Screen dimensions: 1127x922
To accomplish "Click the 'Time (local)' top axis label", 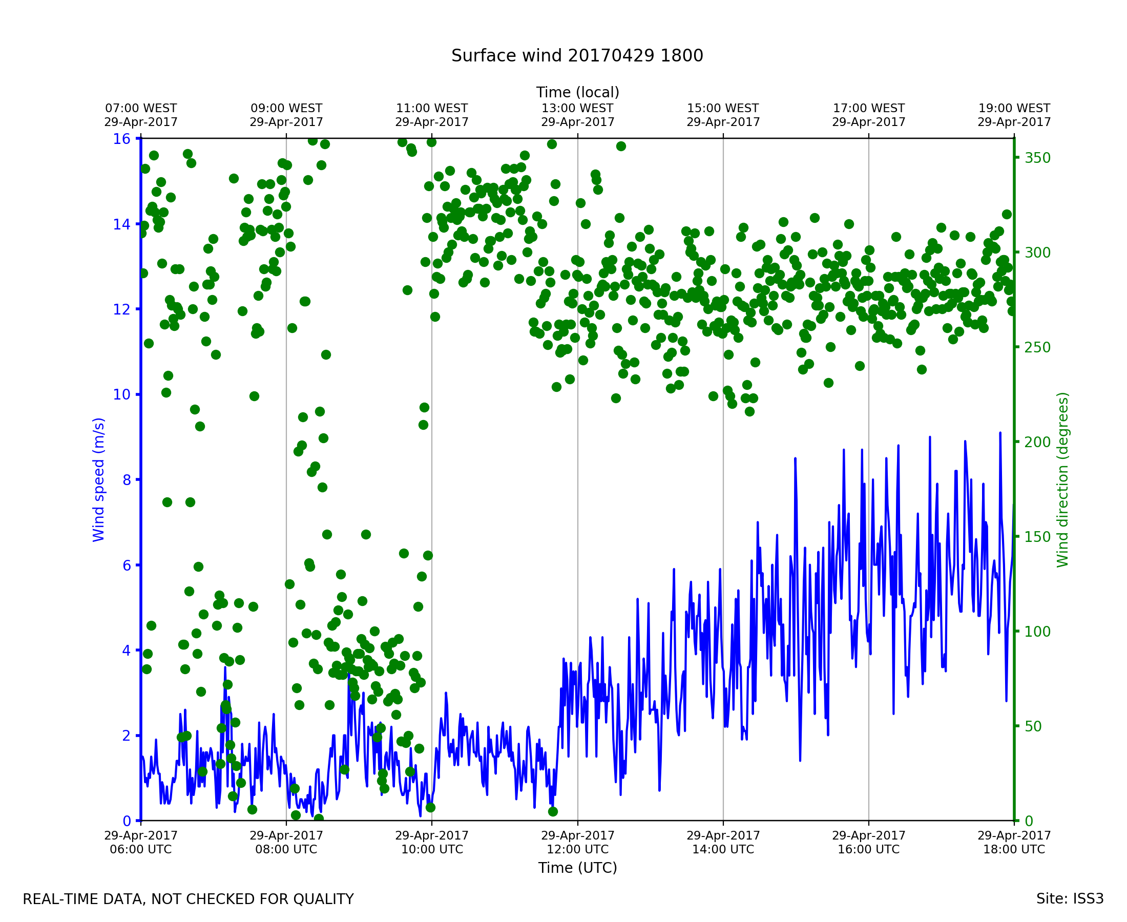I will coord(577,92).
